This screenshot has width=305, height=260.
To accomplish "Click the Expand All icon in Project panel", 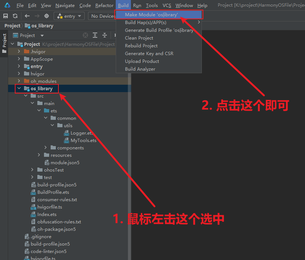I will [x=95, y=35].
